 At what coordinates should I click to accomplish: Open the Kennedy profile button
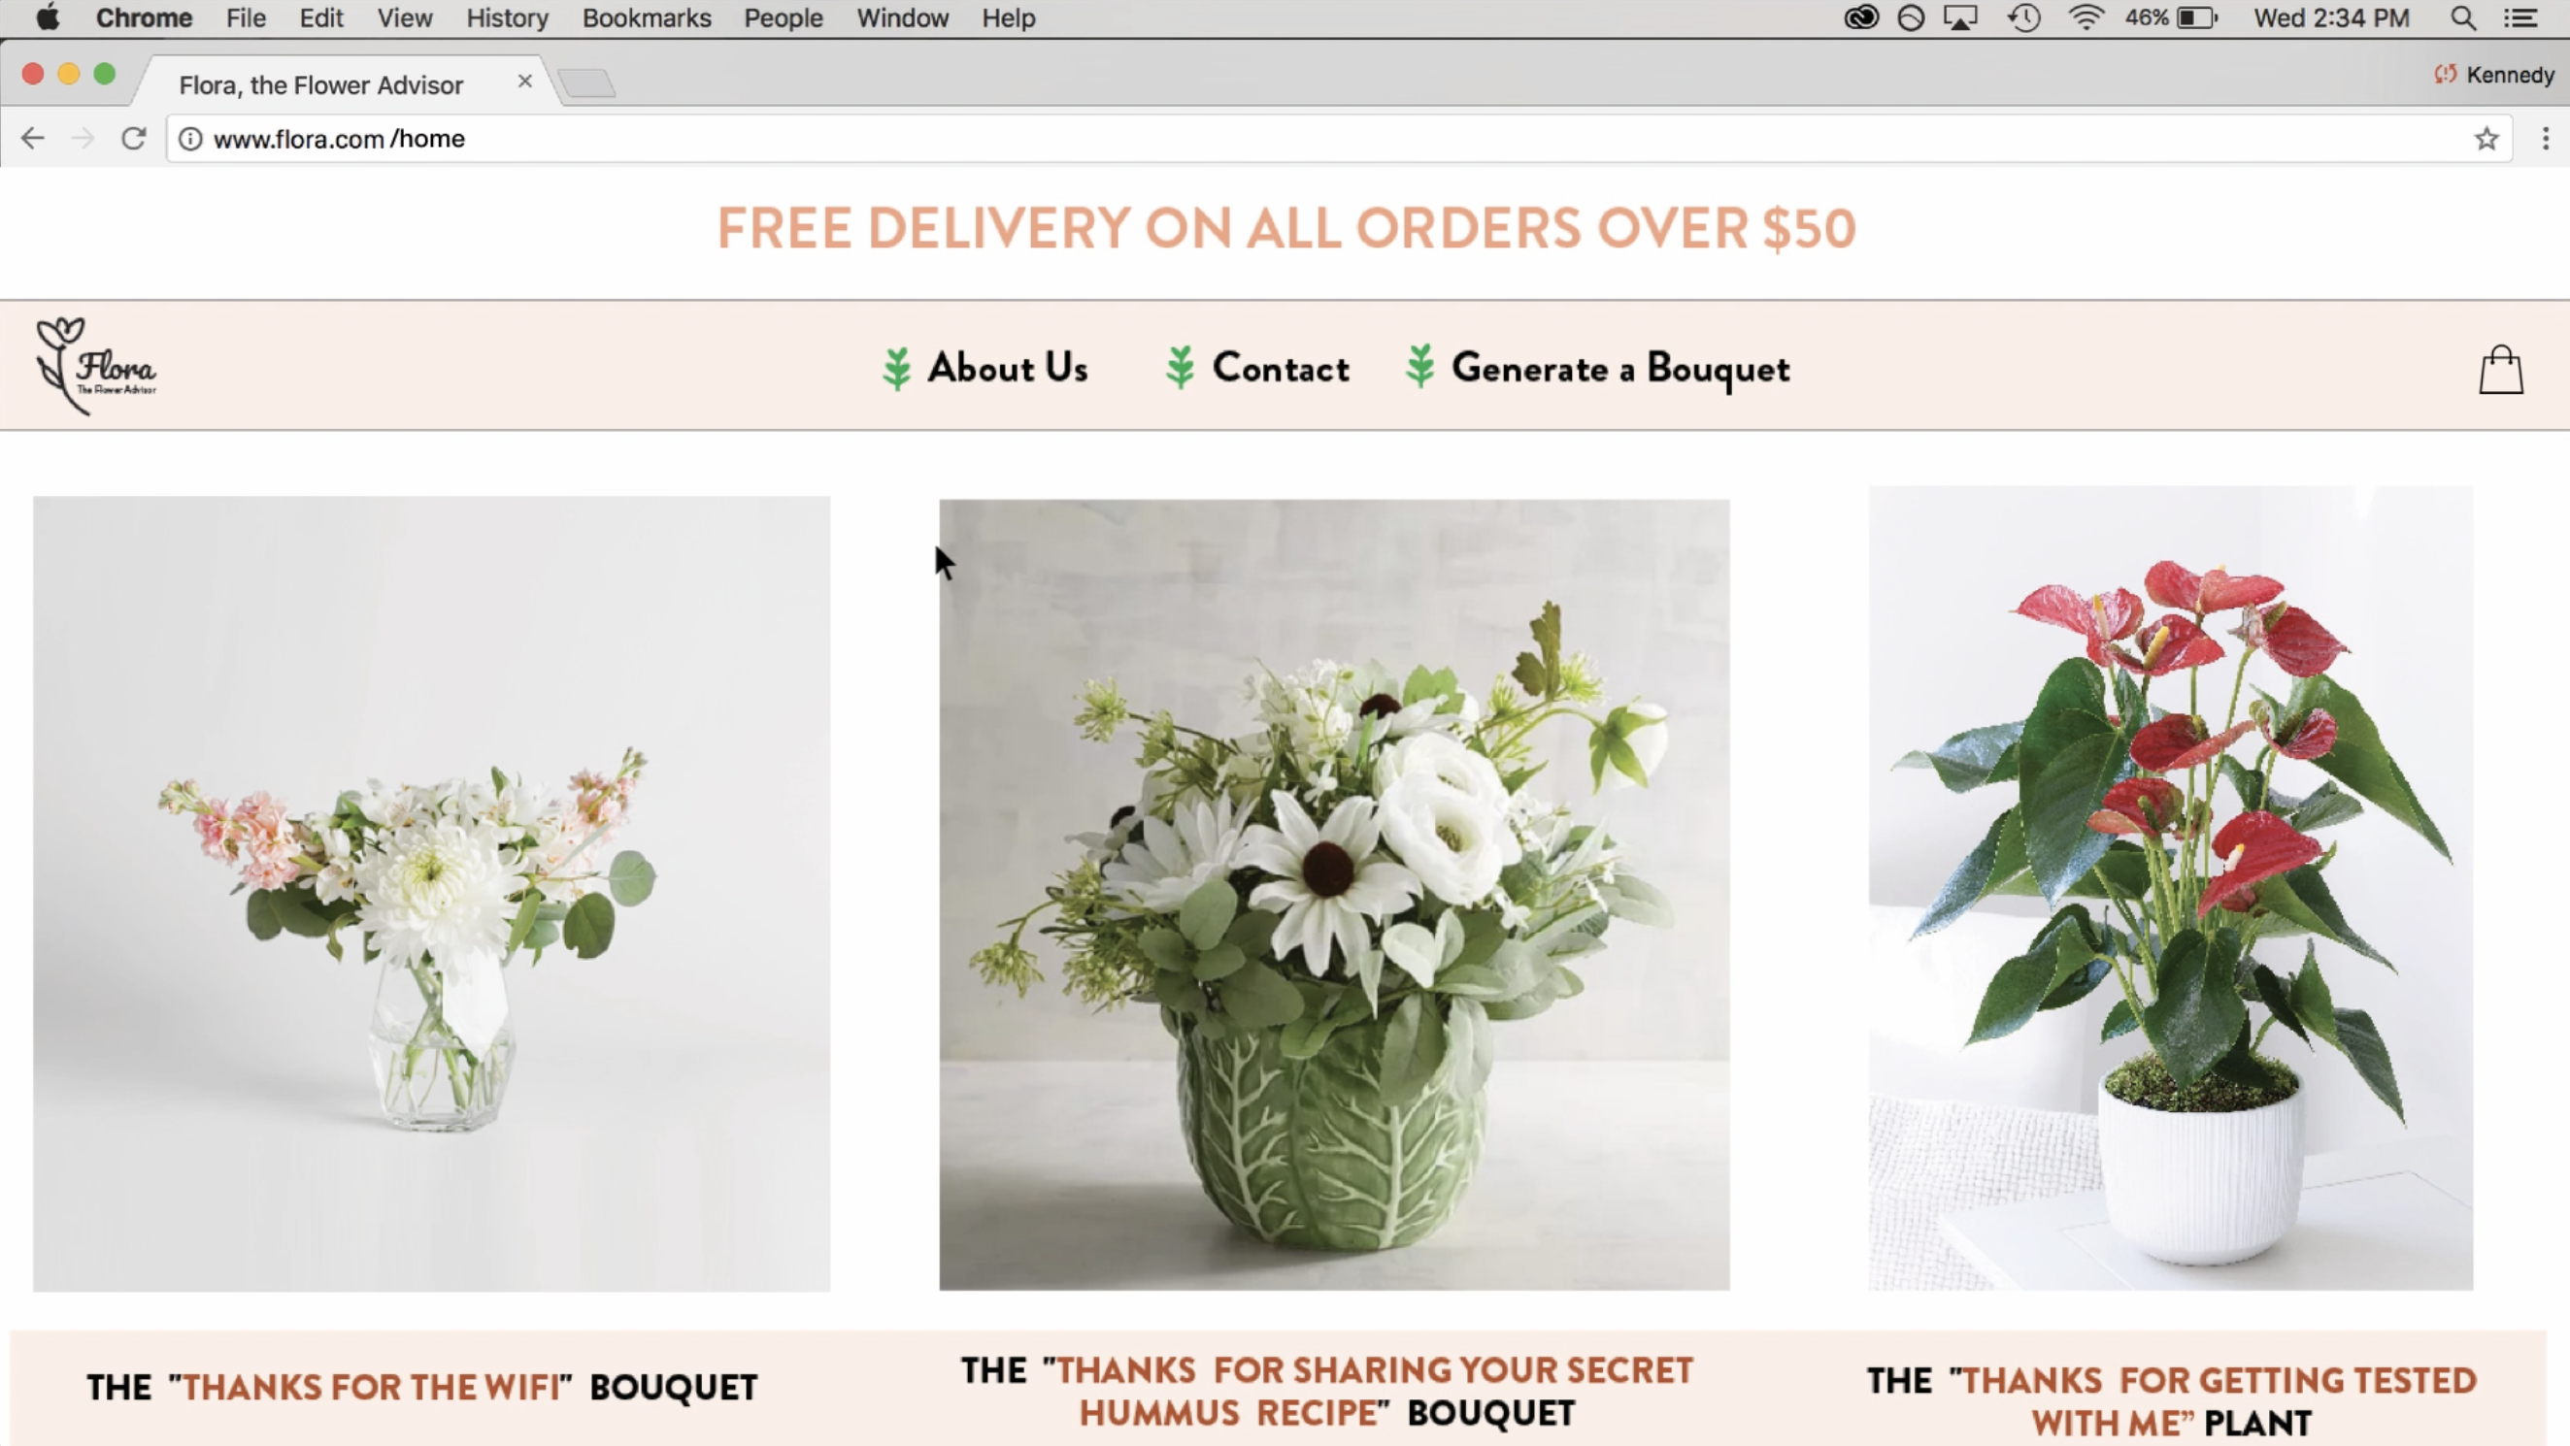2493,75
